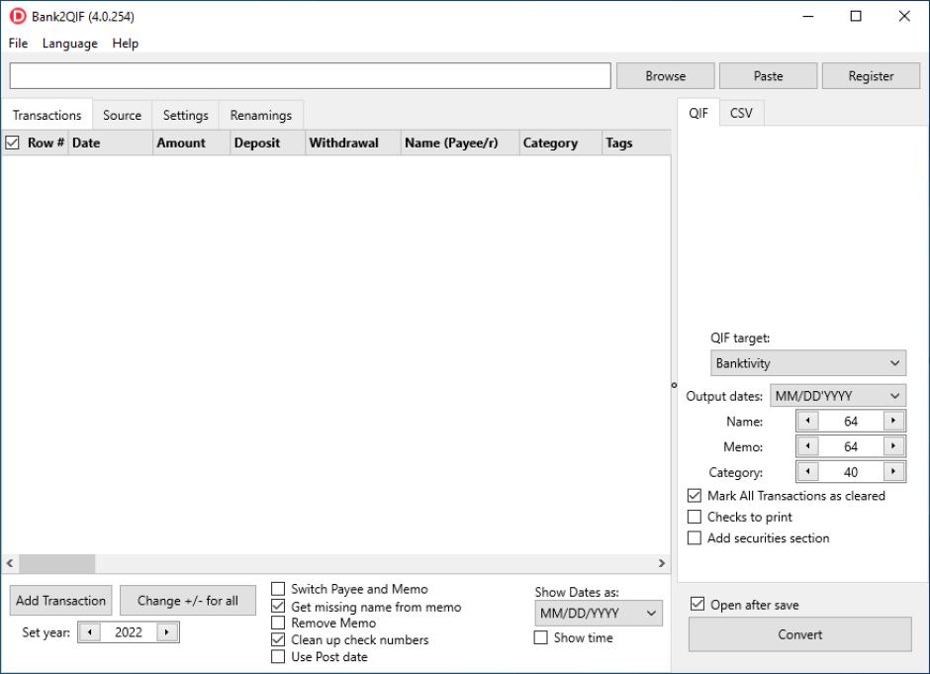Minimize the Bank2QIF window

808,16
